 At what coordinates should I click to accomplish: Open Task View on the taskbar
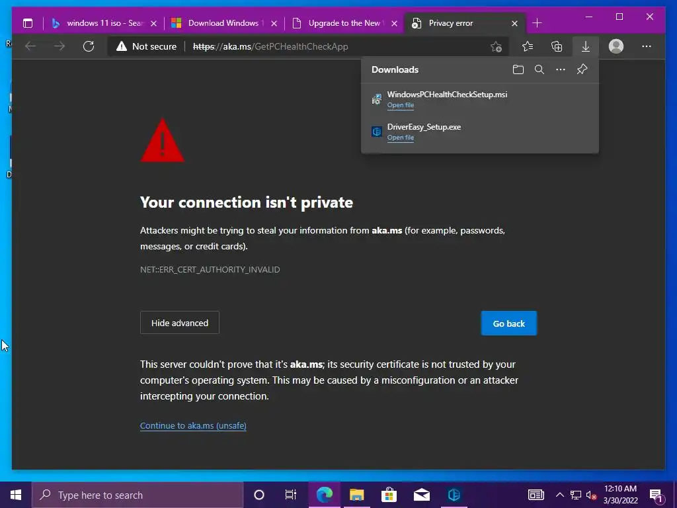291,495
